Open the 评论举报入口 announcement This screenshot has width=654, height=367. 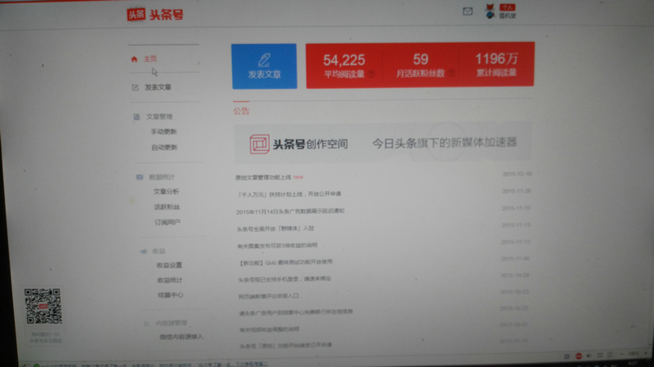coord(269,296)
